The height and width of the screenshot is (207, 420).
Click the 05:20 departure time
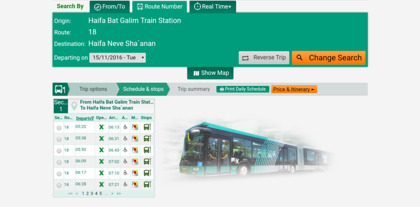80,127
